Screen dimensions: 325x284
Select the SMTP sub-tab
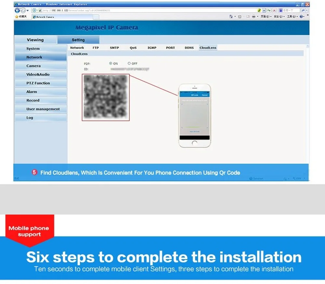coord(114,48)
